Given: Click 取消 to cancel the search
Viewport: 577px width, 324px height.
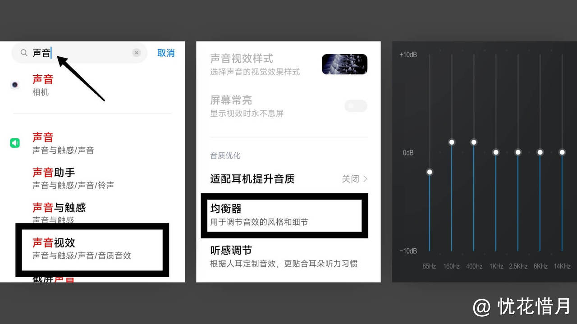Looking at the screenshot, I should [x=166, y=53].
